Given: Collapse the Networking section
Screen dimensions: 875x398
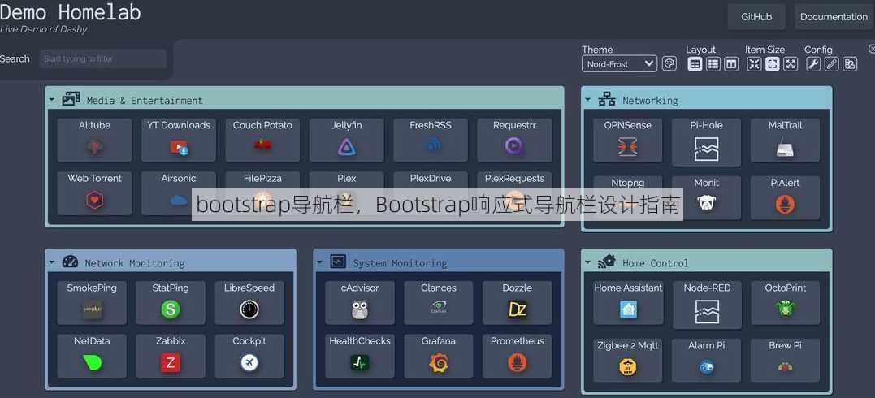Looking at the screenshot, I should [587, 101].
